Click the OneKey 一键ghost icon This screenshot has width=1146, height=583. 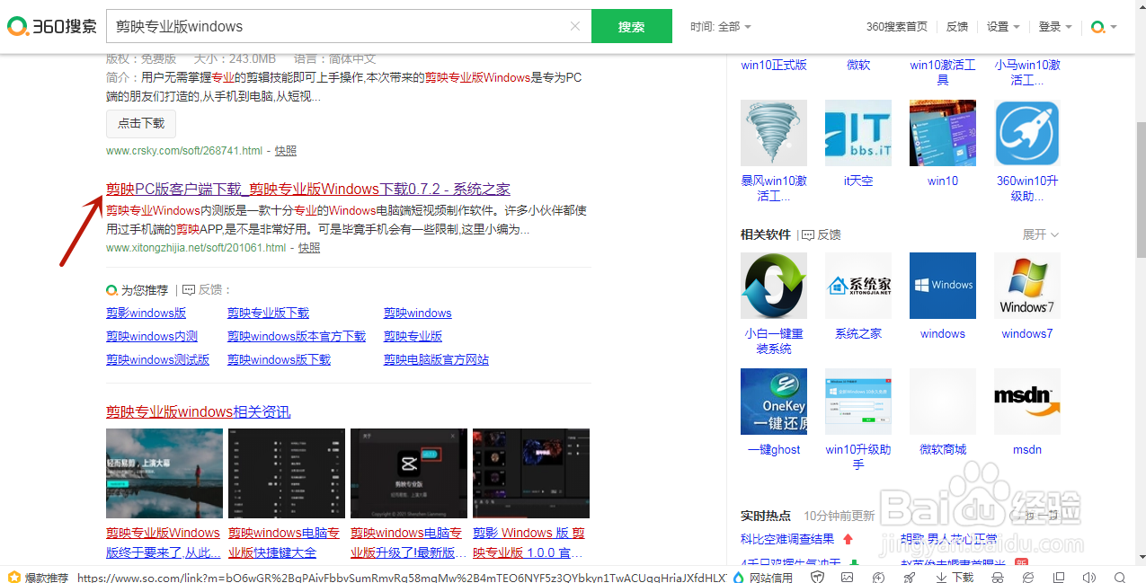coord(774,402)
